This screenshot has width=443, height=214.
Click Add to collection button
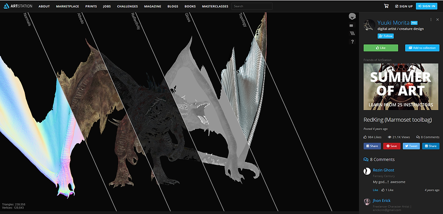click(x=422, y=48)
